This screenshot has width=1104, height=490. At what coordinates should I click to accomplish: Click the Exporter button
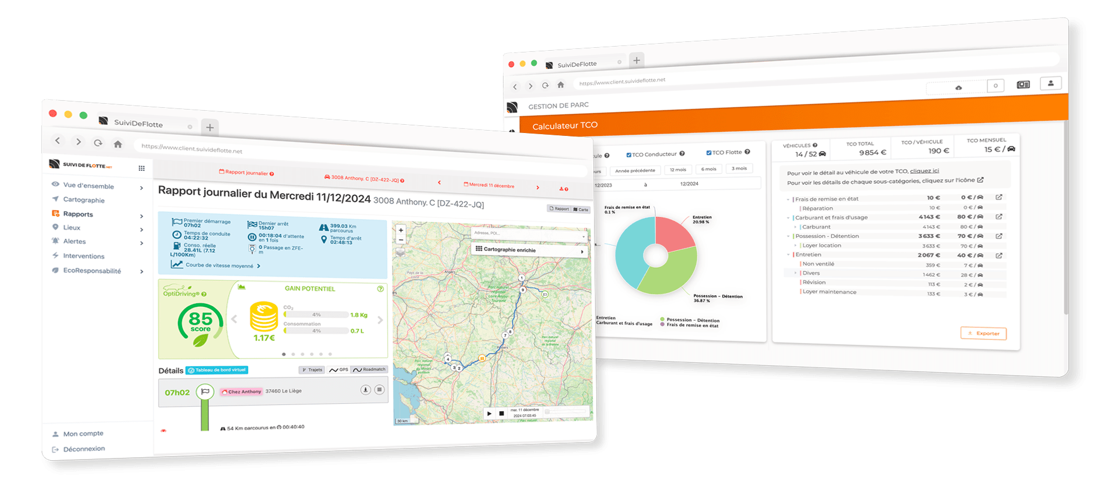tap(983, 333)
